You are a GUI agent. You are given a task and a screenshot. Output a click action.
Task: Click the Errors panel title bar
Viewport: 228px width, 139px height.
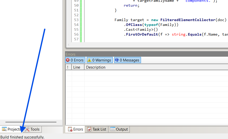(x=147, y=54)
